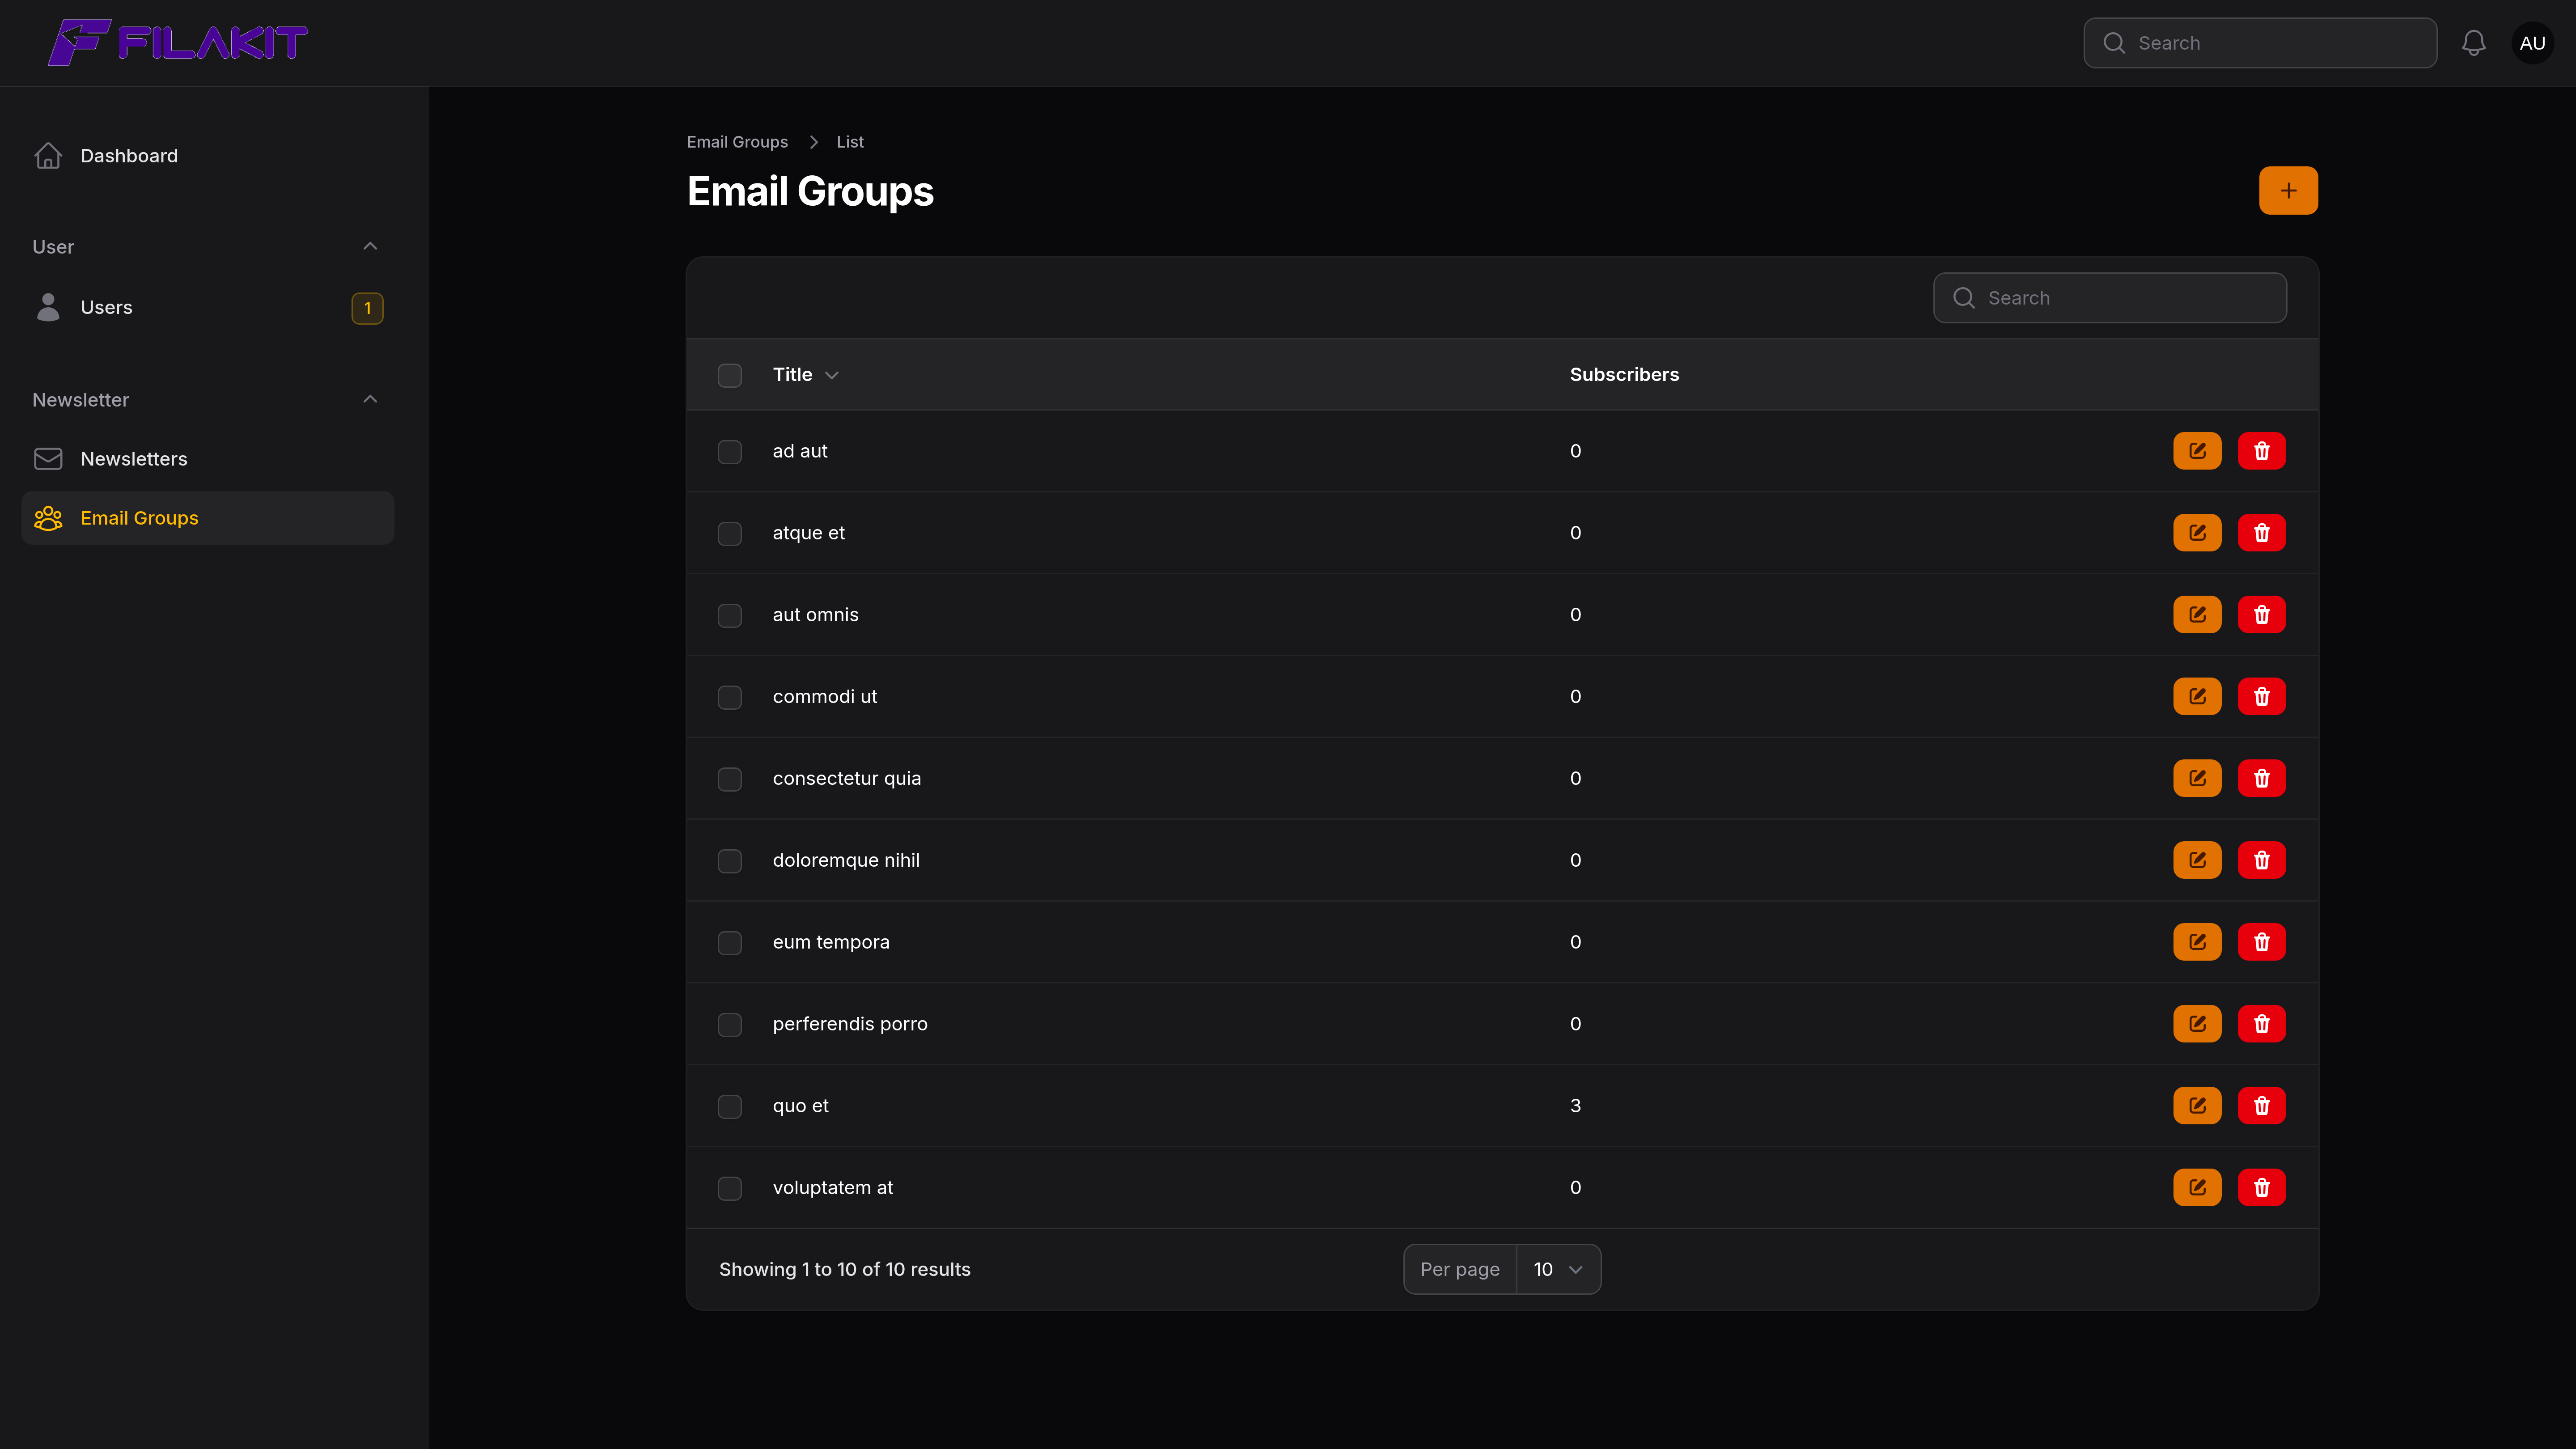Edit the 'eum tempora' group
The height and width of the screenshot is (1449, 2576).
pos(2197,942)
